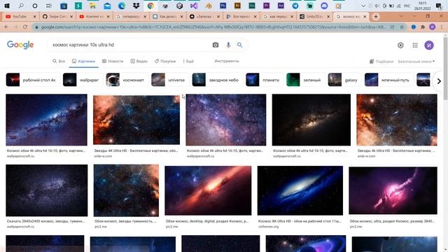Filter by the wallpaper chip
448x252 pixels.
tap(81, 80)
